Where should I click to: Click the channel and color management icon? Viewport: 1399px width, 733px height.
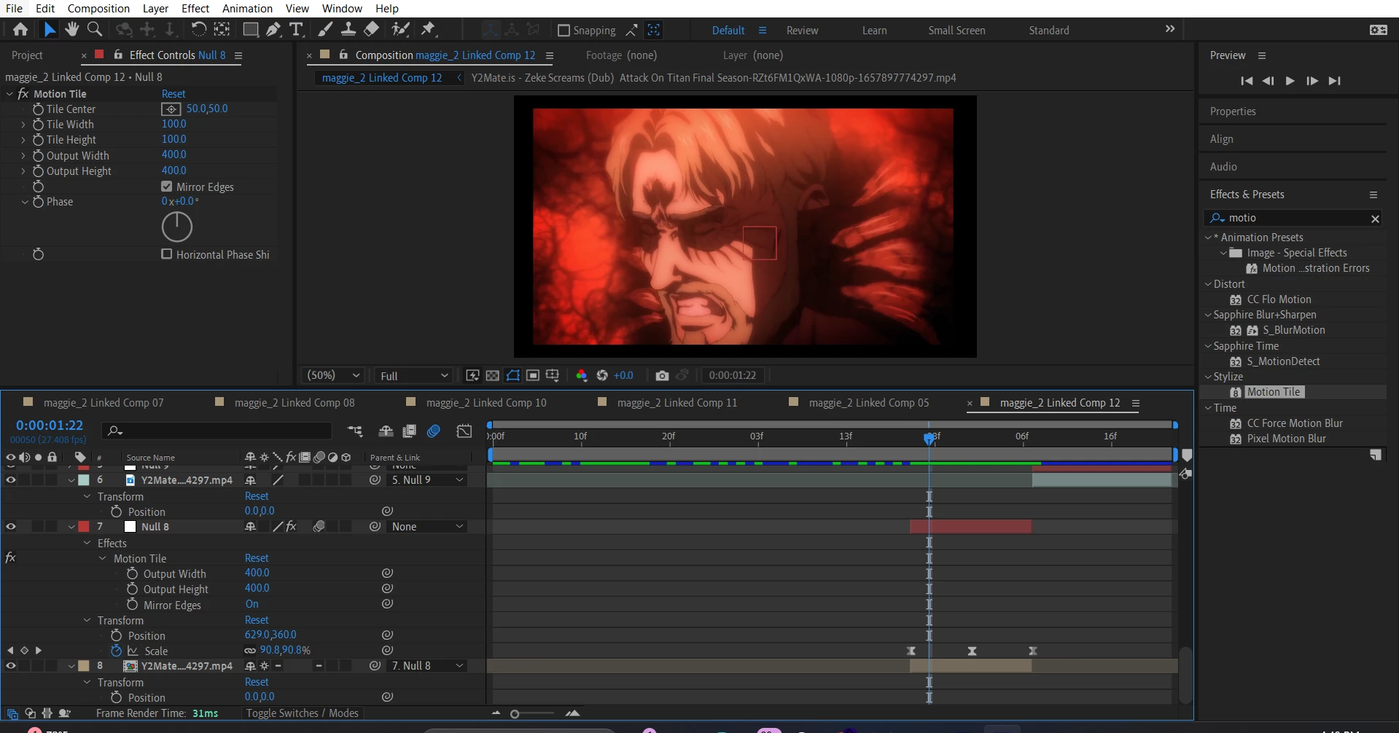point(581,375)
